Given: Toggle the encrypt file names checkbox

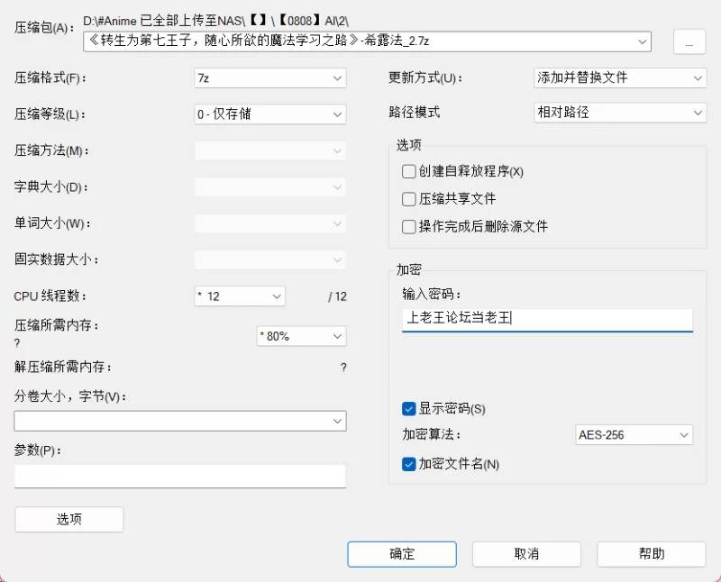Looking at the screenshot, I should pyautogui.click(x=408, y=464).
